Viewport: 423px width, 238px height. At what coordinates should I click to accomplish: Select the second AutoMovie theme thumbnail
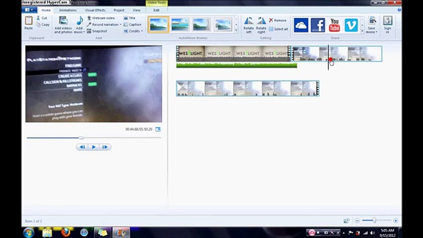tap(180, 25)
